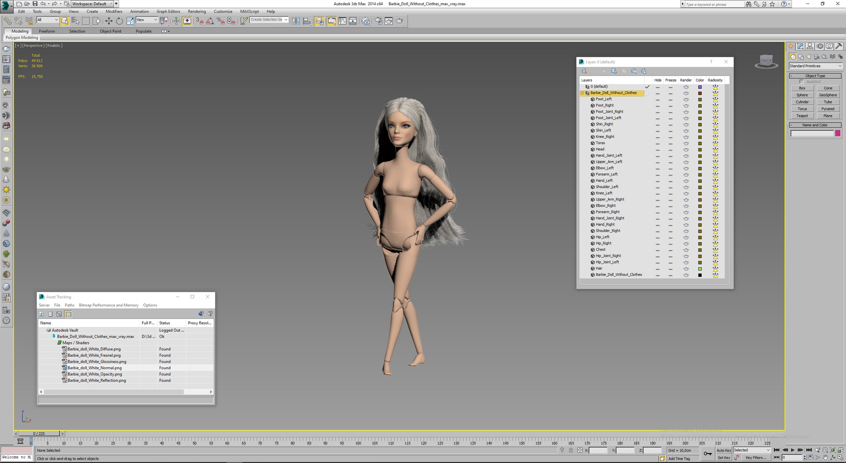Click the Cylinder primitive button
This screenshot has width=846, height=463.
(802, 102)
